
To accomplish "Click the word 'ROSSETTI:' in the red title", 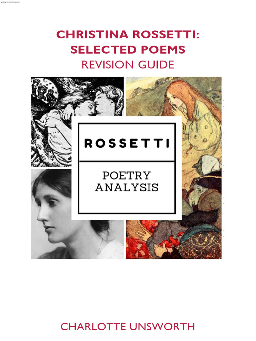I will pyautogui.click(x=167, y=34).
